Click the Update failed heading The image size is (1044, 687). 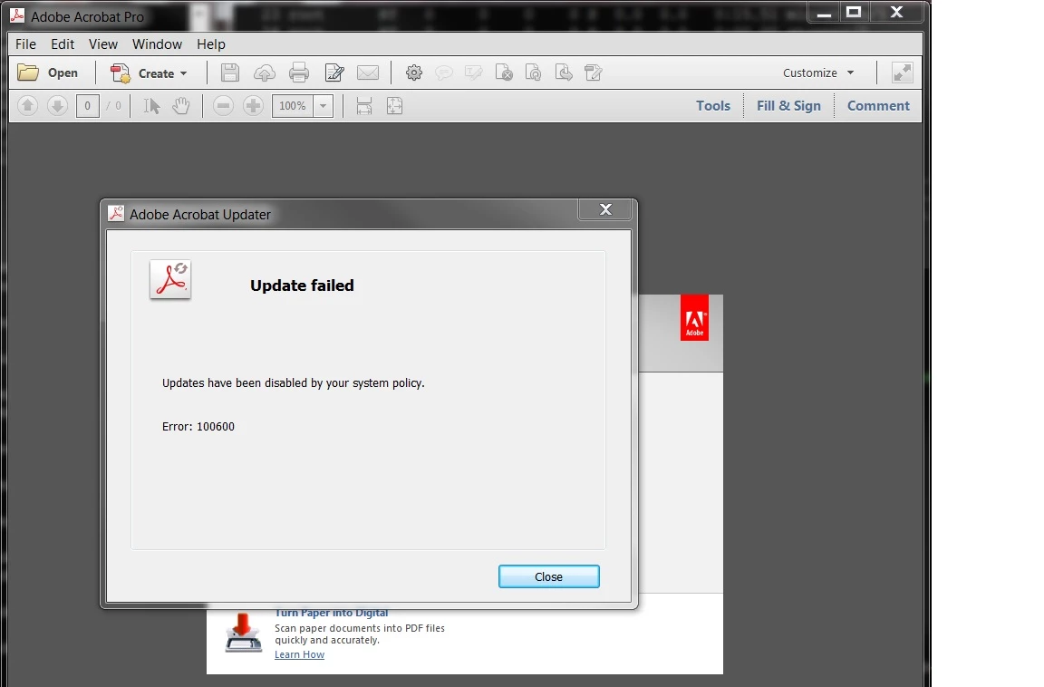coord(303,285)
